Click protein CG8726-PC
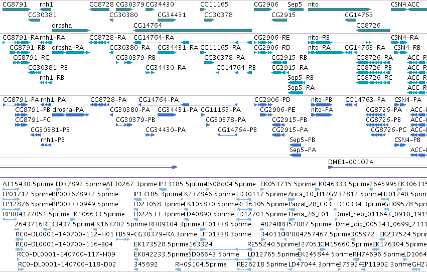 click(x=388, y=130)
